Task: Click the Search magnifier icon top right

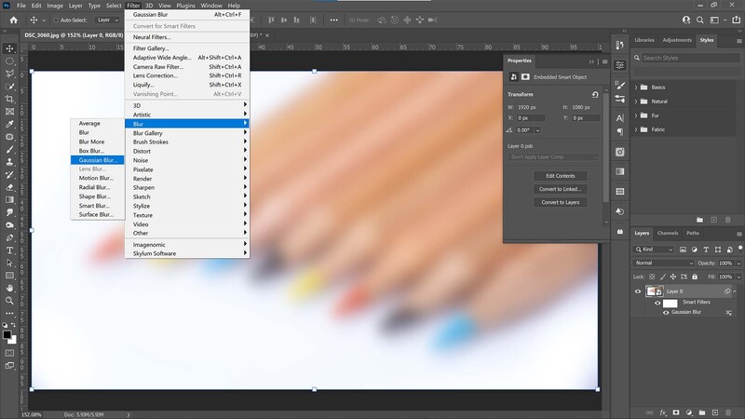Action: click(700, 20)
